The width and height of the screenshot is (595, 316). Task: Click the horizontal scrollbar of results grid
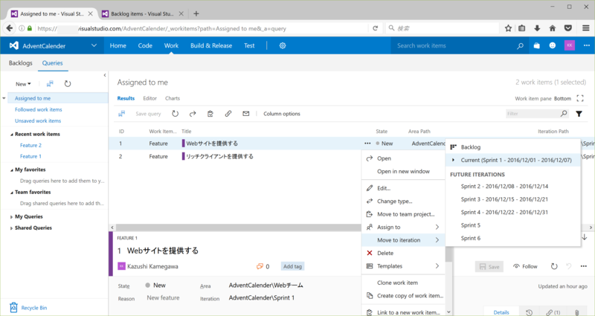click(x=238, y=228)
